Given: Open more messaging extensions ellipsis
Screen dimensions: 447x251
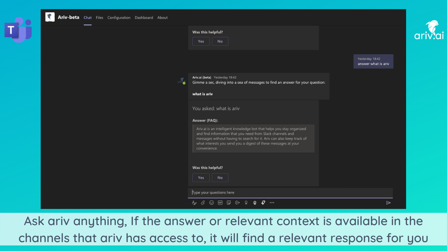Looking at the screenshot, I should [272, 203].
